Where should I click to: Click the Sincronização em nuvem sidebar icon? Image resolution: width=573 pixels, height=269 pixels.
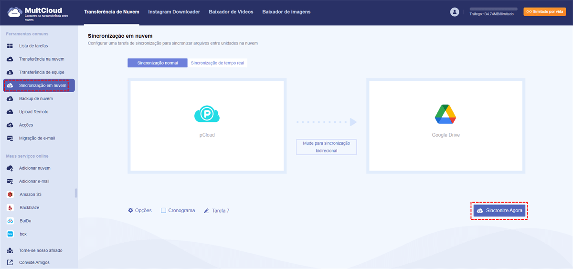(10, 86)
